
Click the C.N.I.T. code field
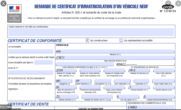coord(85,64)
